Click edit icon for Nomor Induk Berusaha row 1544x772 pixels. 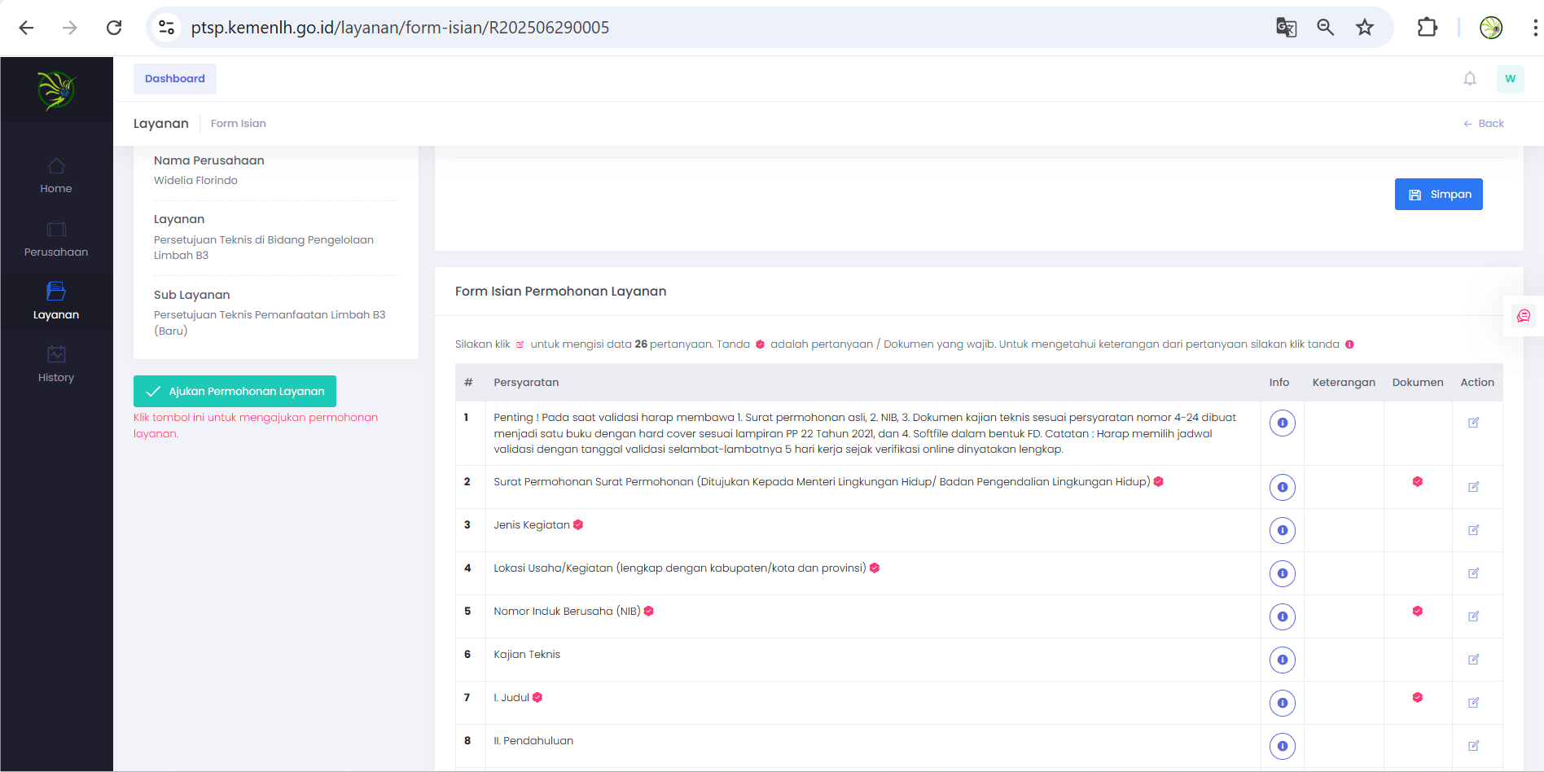[x=1473, y=616]
